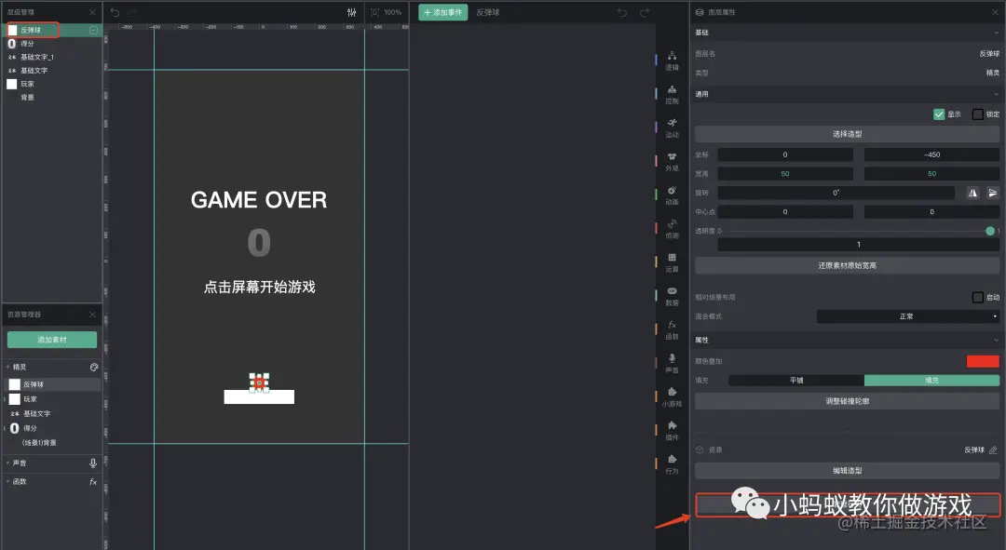Screen dimensions: 1006x550
Task: Open the 外观 (appearance) block category
Action: [x=672, y=162]
